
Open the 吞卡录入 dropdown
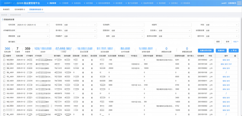pos(80,31)
